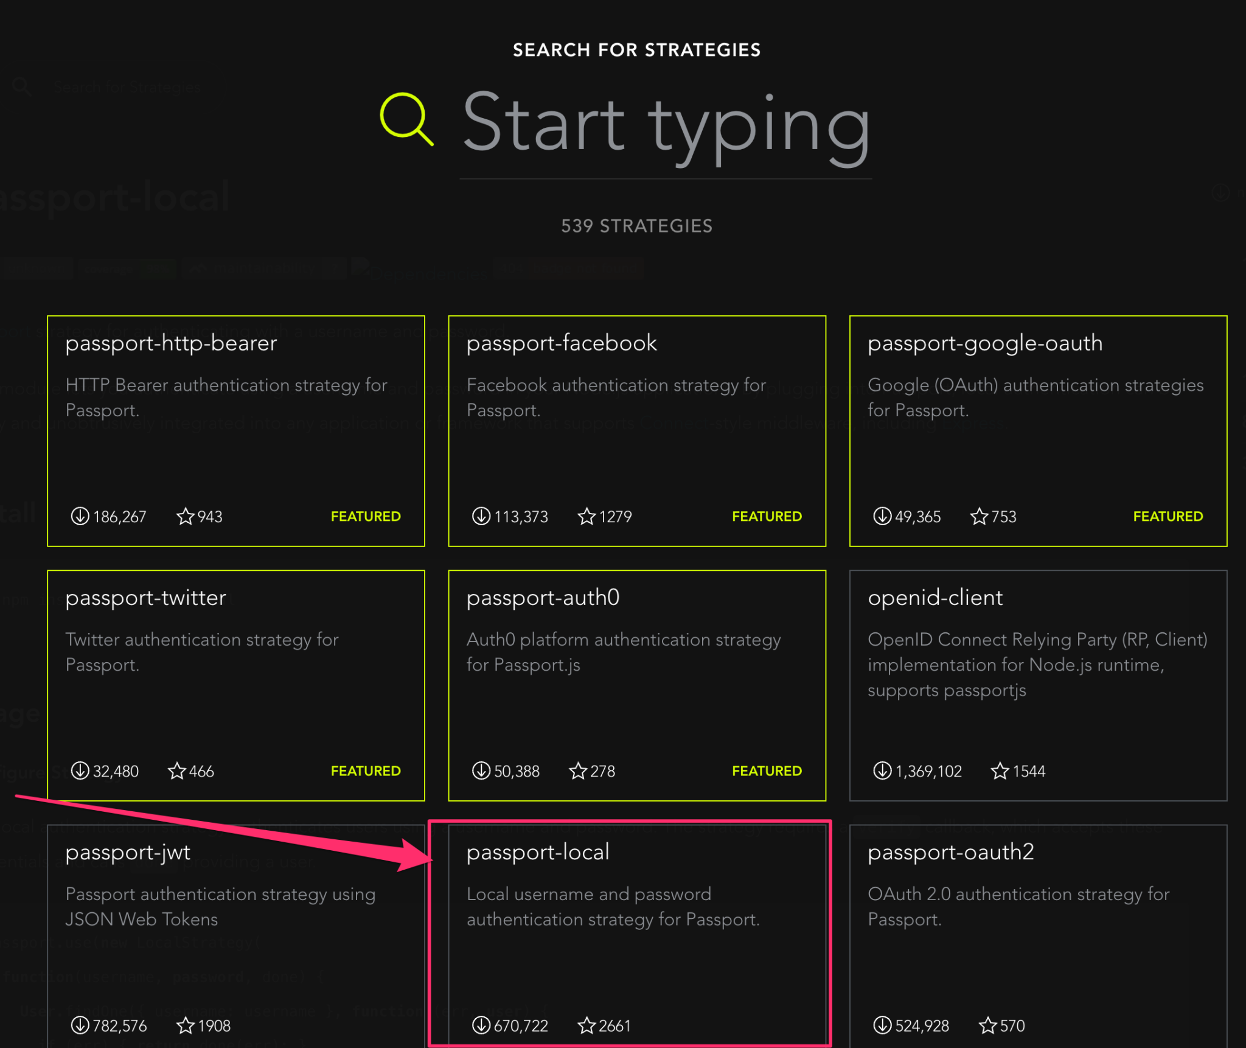Click the highlighted passport-local title
1246x1048 pixels.
point(538,852)
